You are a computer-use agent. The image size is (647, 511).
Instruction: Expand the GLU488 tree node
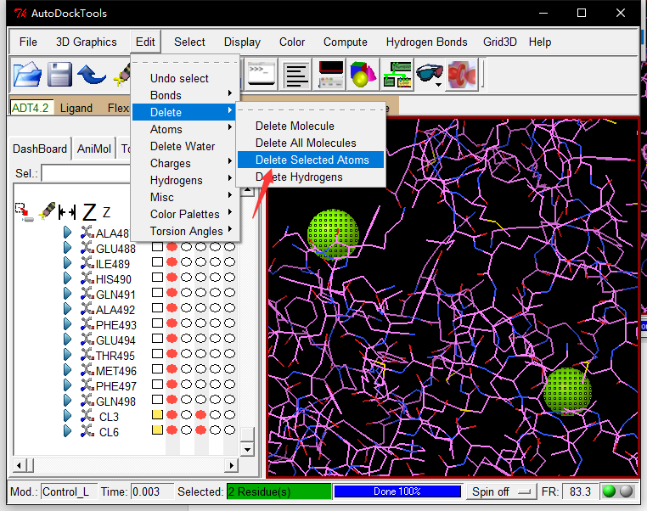click(x=67, y=248)
